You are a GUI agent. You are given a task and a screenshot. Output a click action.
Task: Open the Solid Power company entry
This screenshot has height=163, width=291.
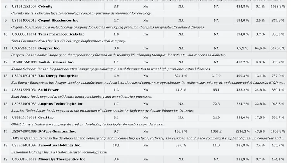coord(48,90)
